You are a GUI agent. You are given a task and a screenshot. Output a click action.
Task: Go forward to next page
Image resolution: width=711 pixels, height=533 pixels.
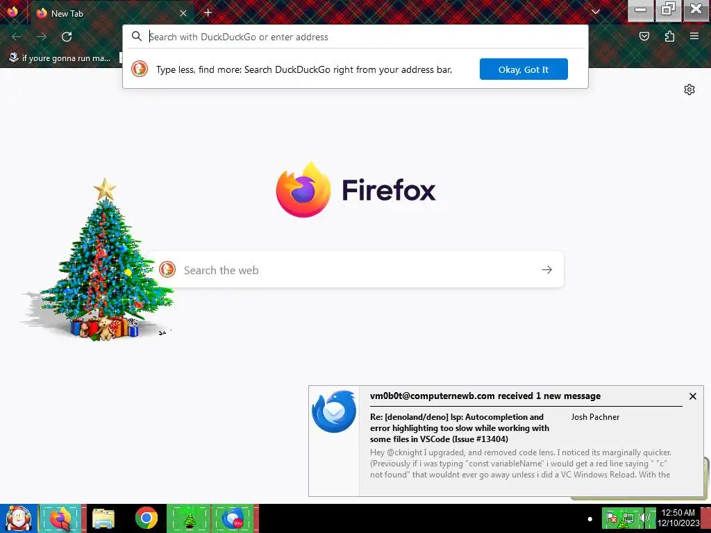pos(42,37)
